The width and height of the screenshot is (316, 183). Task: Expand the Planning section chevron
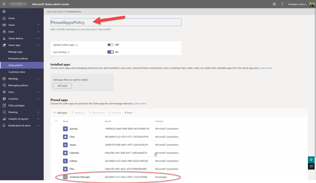[38, 112]
